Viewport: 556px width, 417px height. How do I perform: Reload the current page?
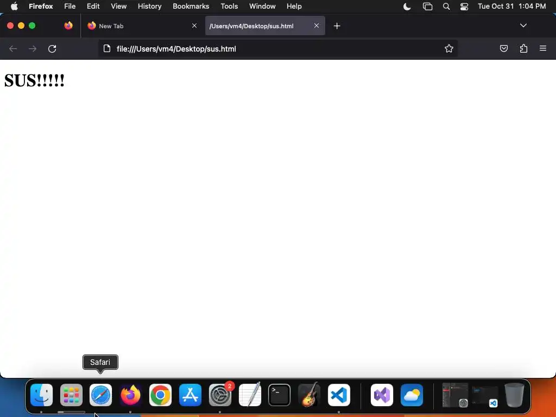tap(52, 48)
